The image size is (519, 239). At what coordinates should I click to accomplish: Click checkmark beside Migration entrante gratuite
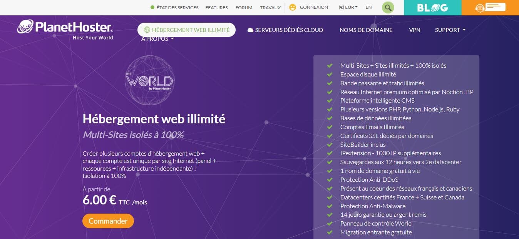pyautogui.click(x=330, y=232)
